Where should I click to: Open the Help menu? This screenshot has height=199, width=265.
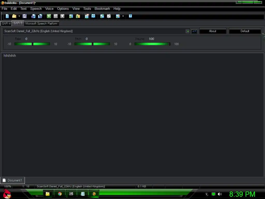117,9
